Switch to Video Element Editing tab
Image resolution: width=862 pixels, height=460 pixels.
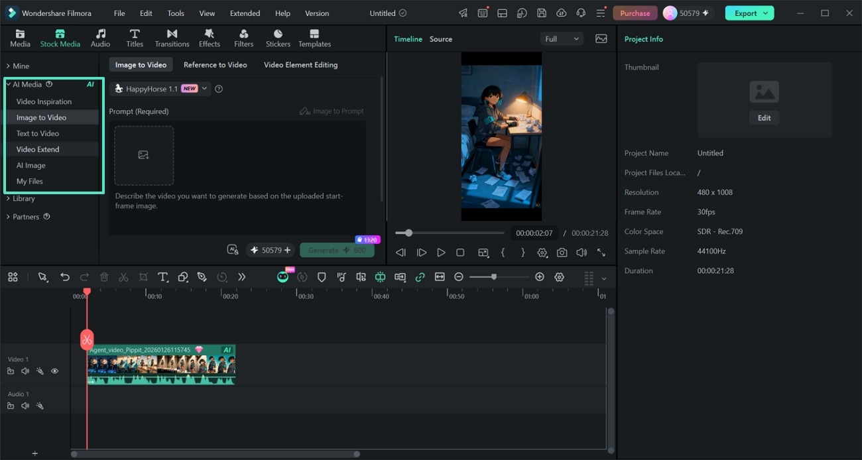coord(300,64)
